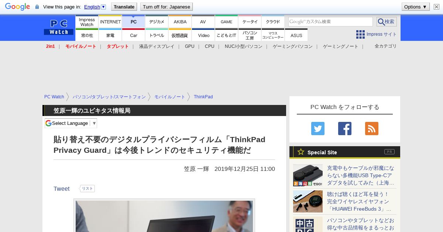The height and width of the screenshot is (232, 443).
Task: Go to the GPU category
Action: click(190, 46)
